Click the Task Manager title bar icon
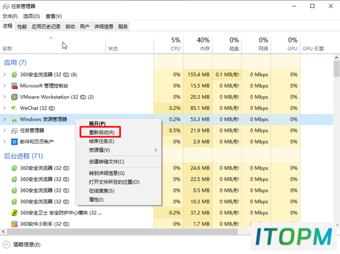Image resolution: width=340 pixels, height=254 pixels. [6, 6]
